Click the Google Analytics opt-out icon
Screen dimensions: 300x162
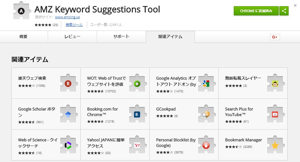click(206, 83)
